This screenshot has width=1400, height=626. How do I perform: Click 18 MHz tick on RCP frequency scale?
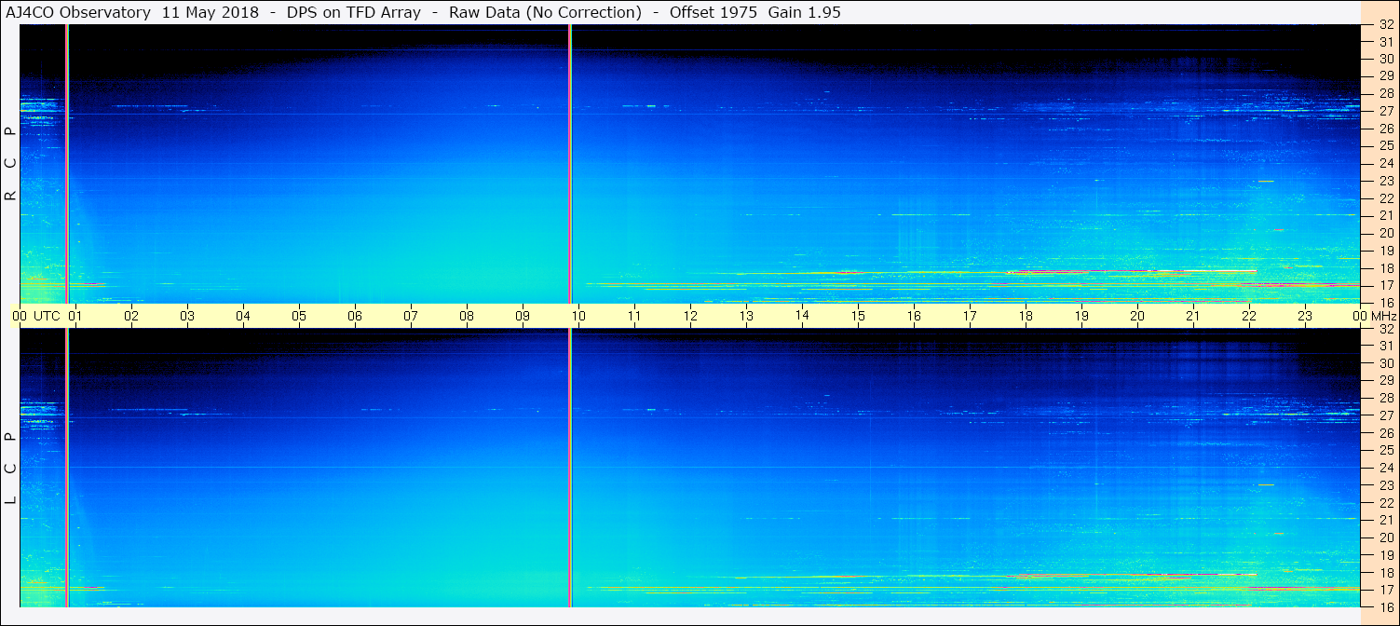coord(1385,268)
